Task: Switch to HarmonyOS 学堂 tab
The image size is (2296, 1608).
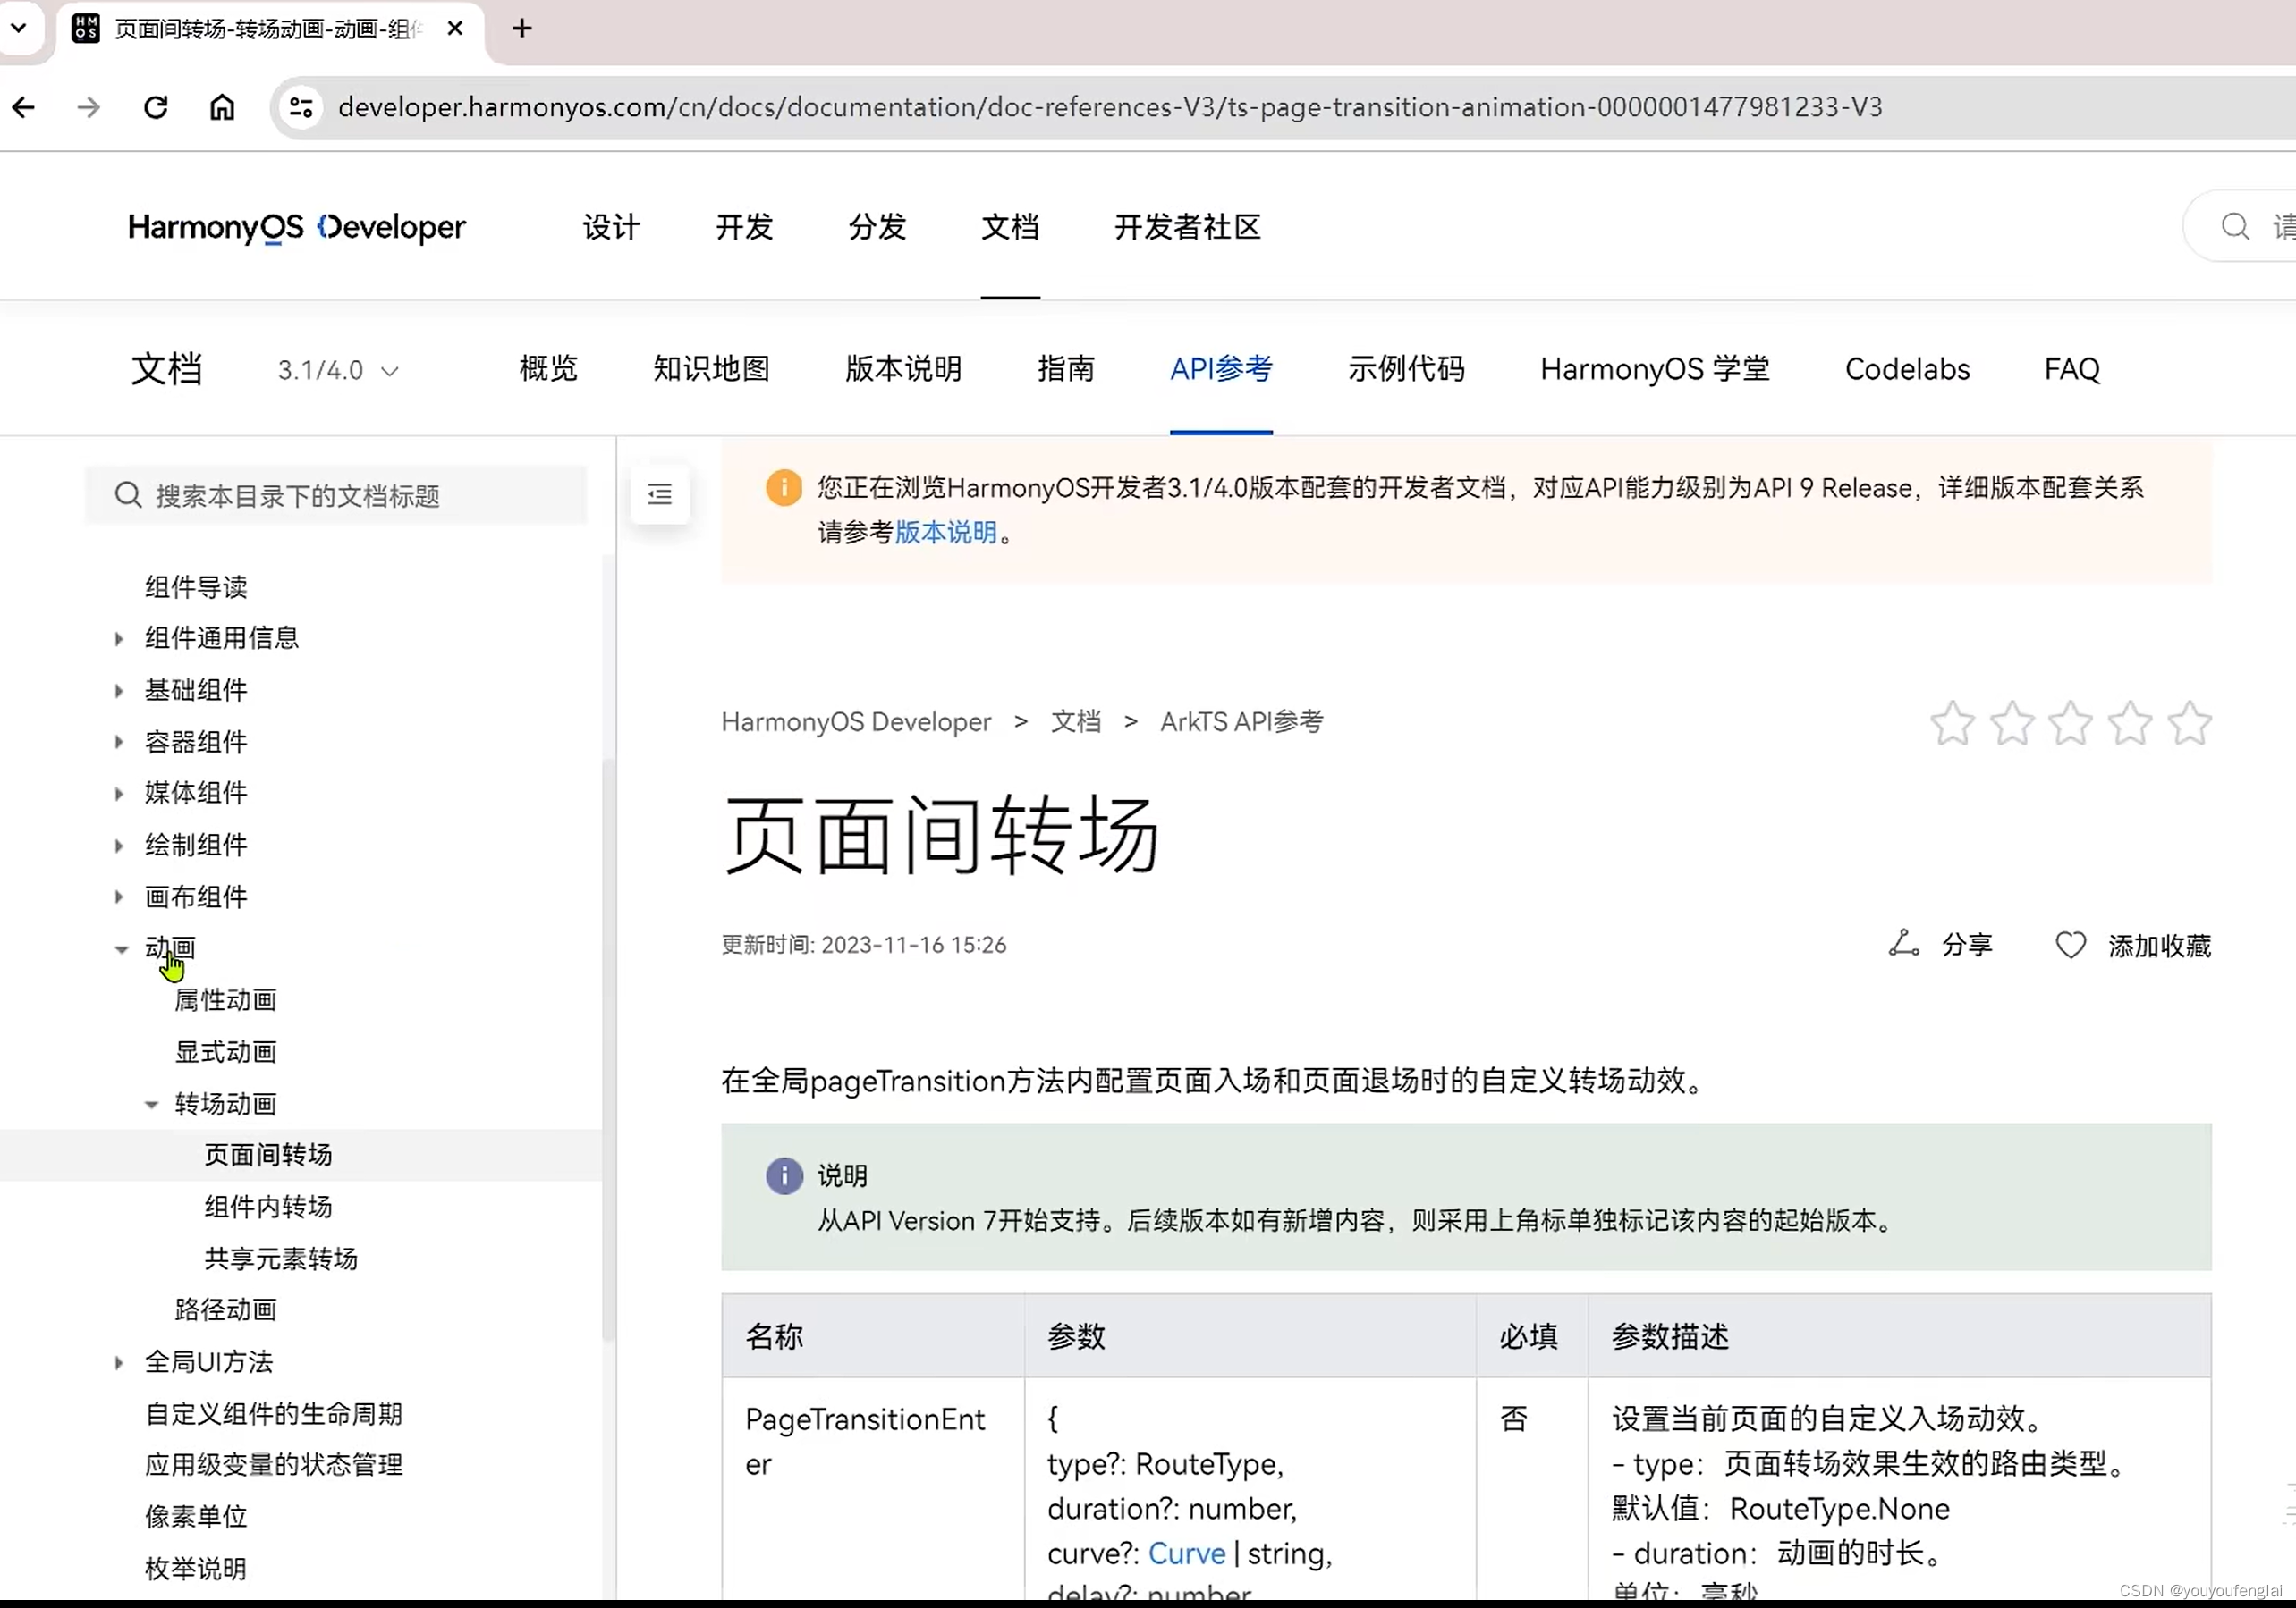Action: (x=1655, y=369)
